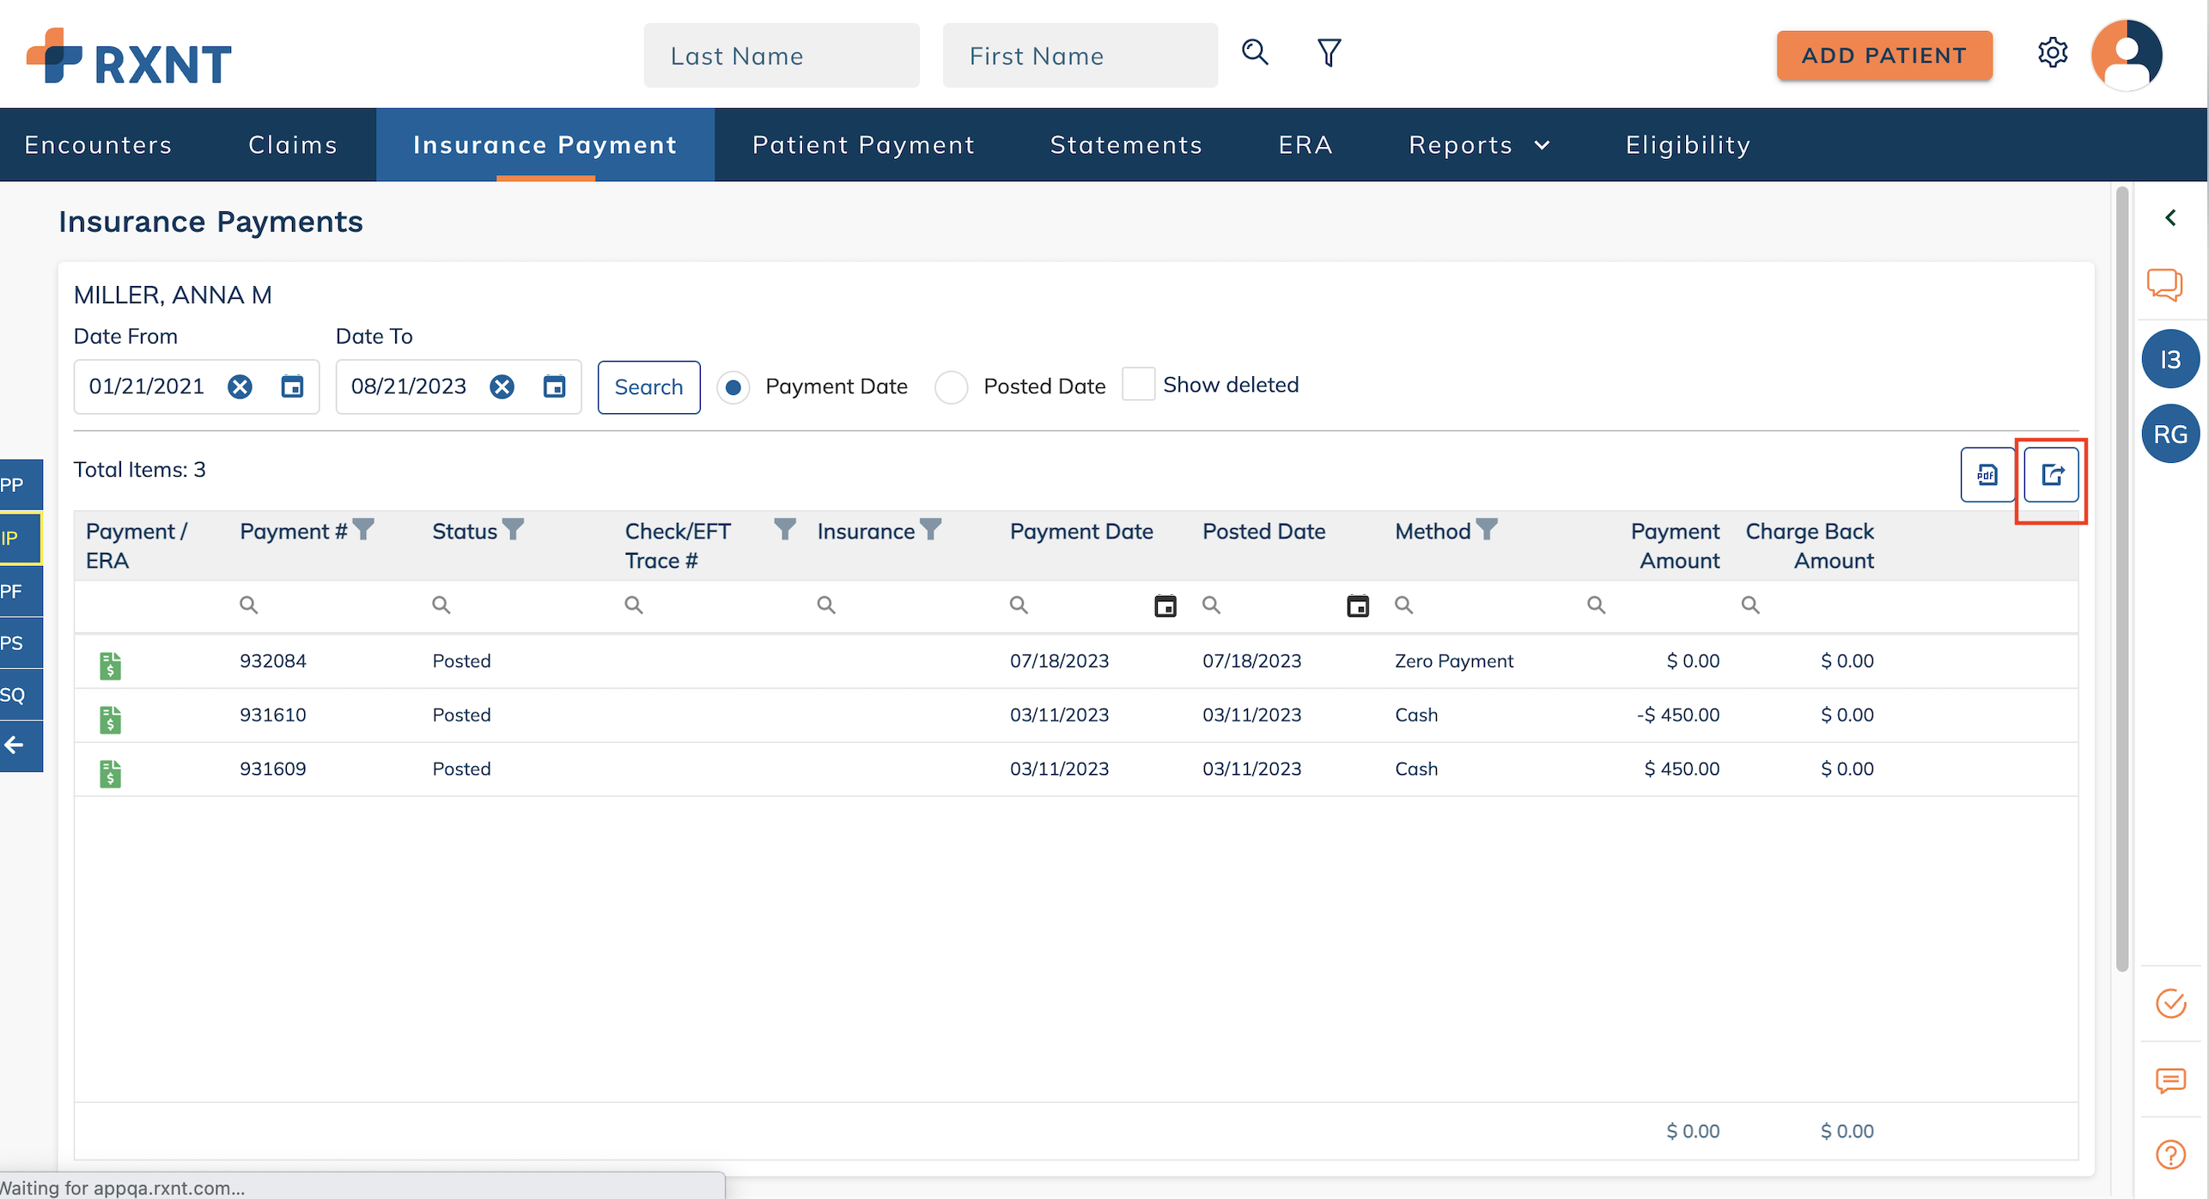Click the PP side tab

21,485
